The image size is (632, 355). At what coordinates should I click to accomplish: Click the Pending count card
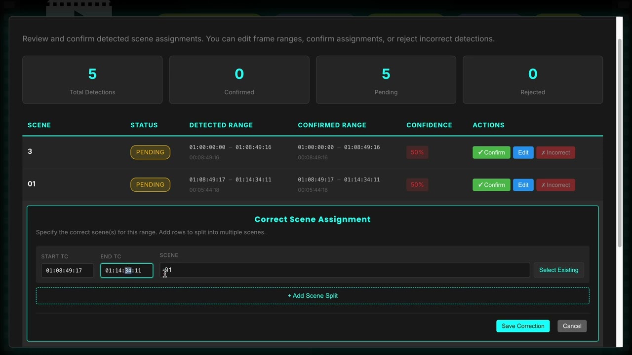coord(386,80)
